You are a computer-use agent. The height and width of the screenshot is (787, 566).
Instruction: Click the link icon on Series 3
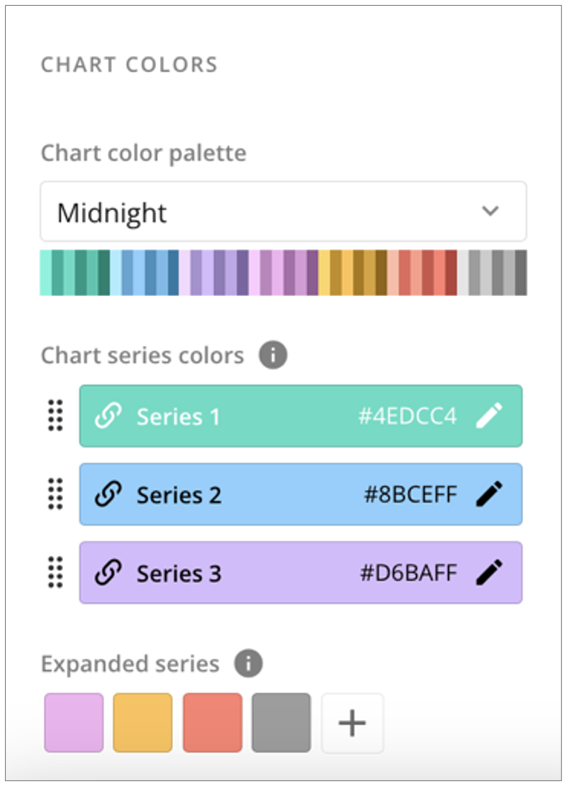[108, 572]
